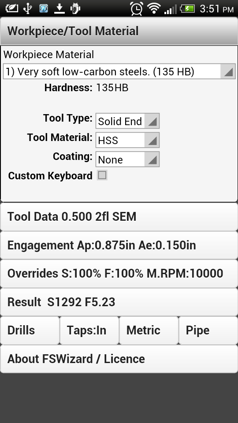
Task: Open the Overrides S:100% F:100% section
Action: [119, 274]
